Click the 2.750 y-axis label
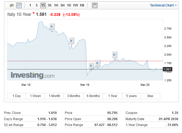Image resolution: width=182 pixels, height=133 pixels. coord(168,29)
